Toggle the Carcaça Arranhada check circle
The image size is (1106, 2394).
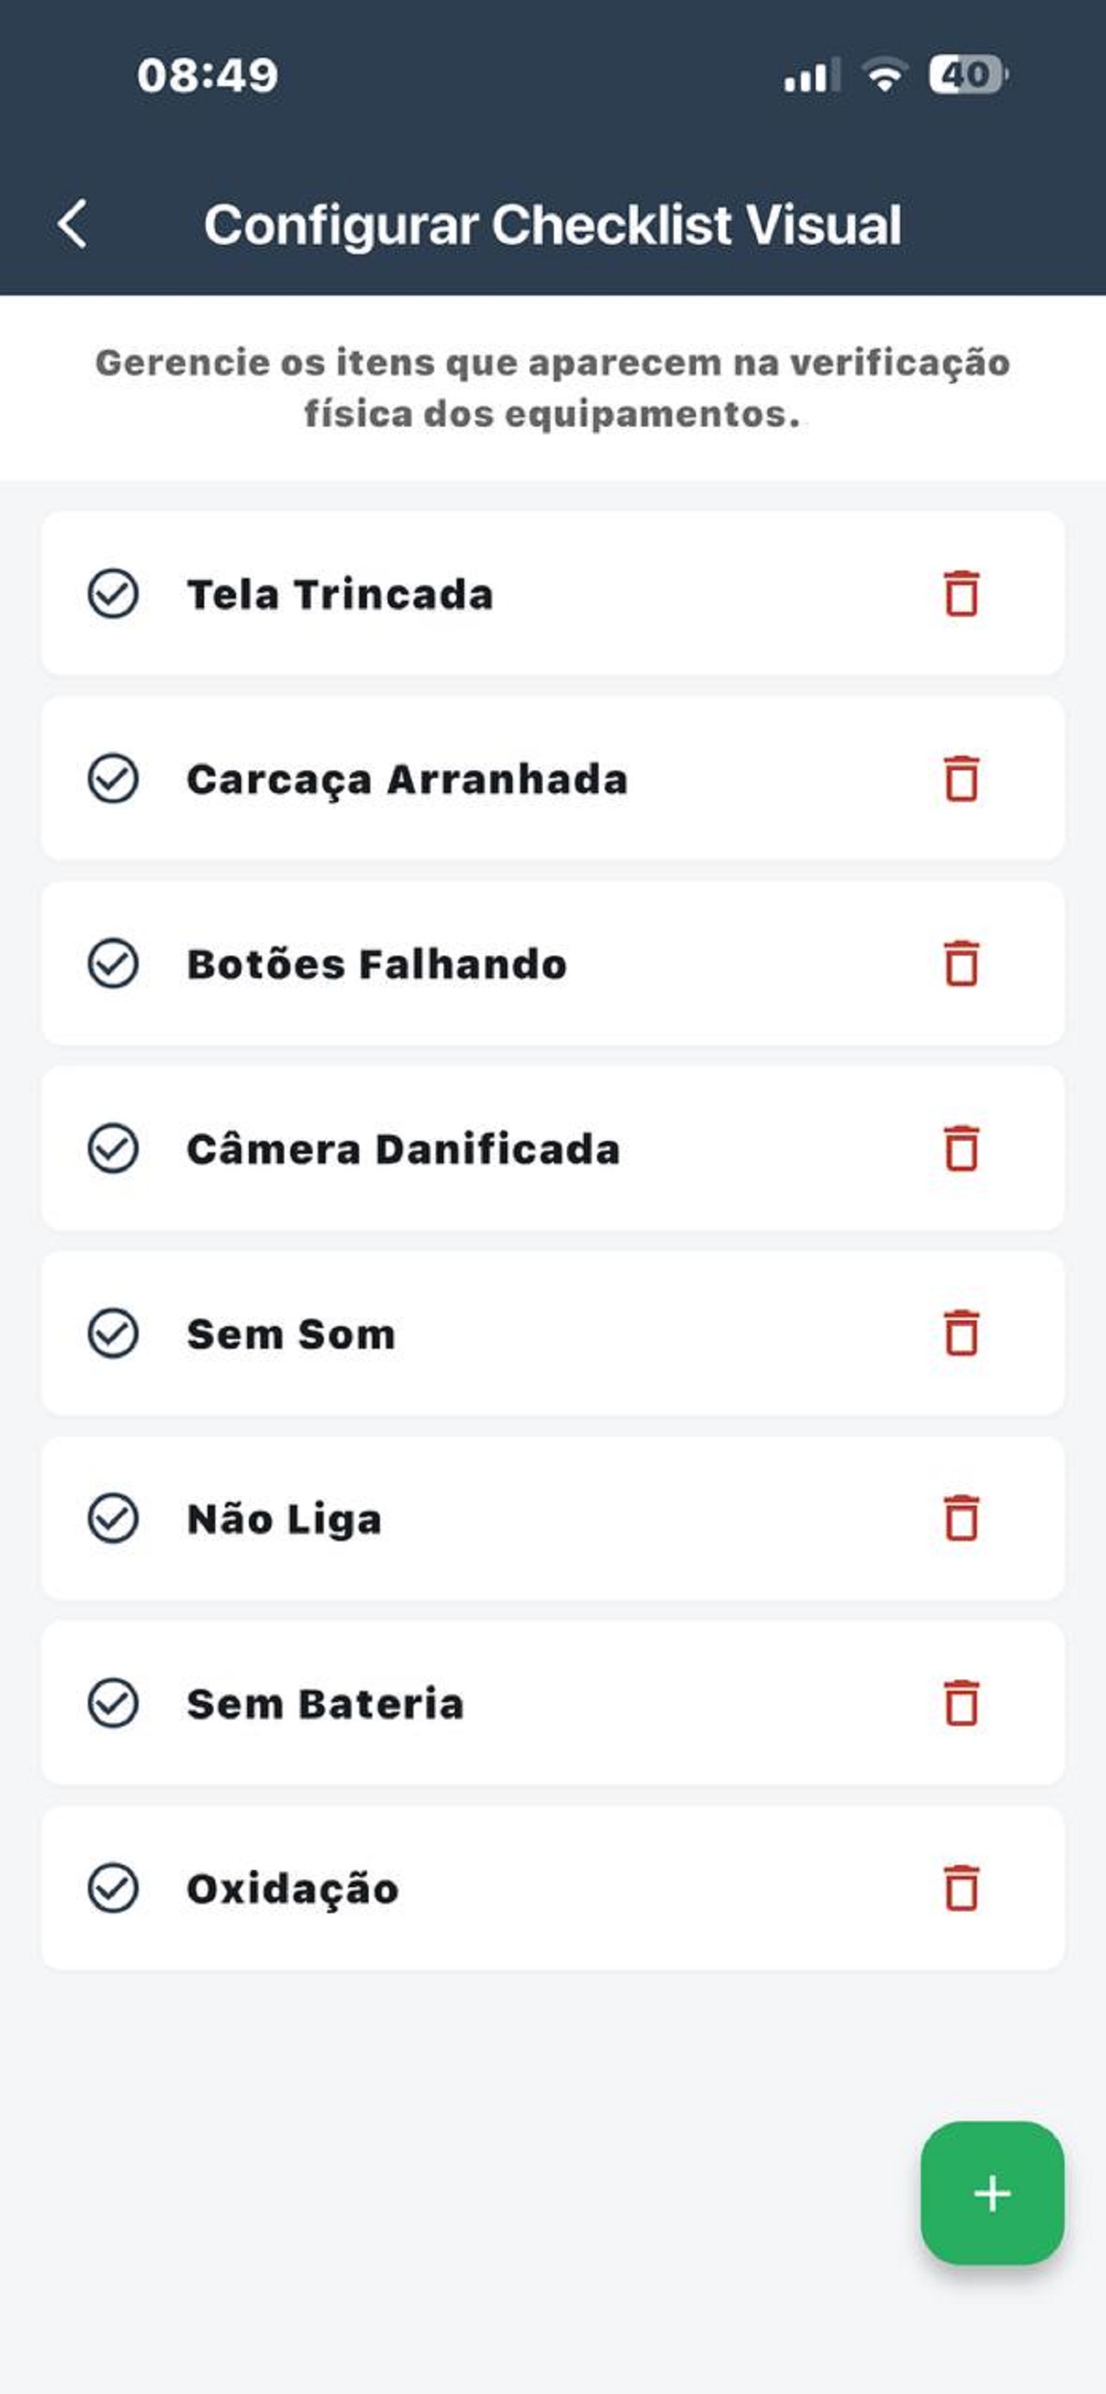pyautogui.click(x=114, y=779)
